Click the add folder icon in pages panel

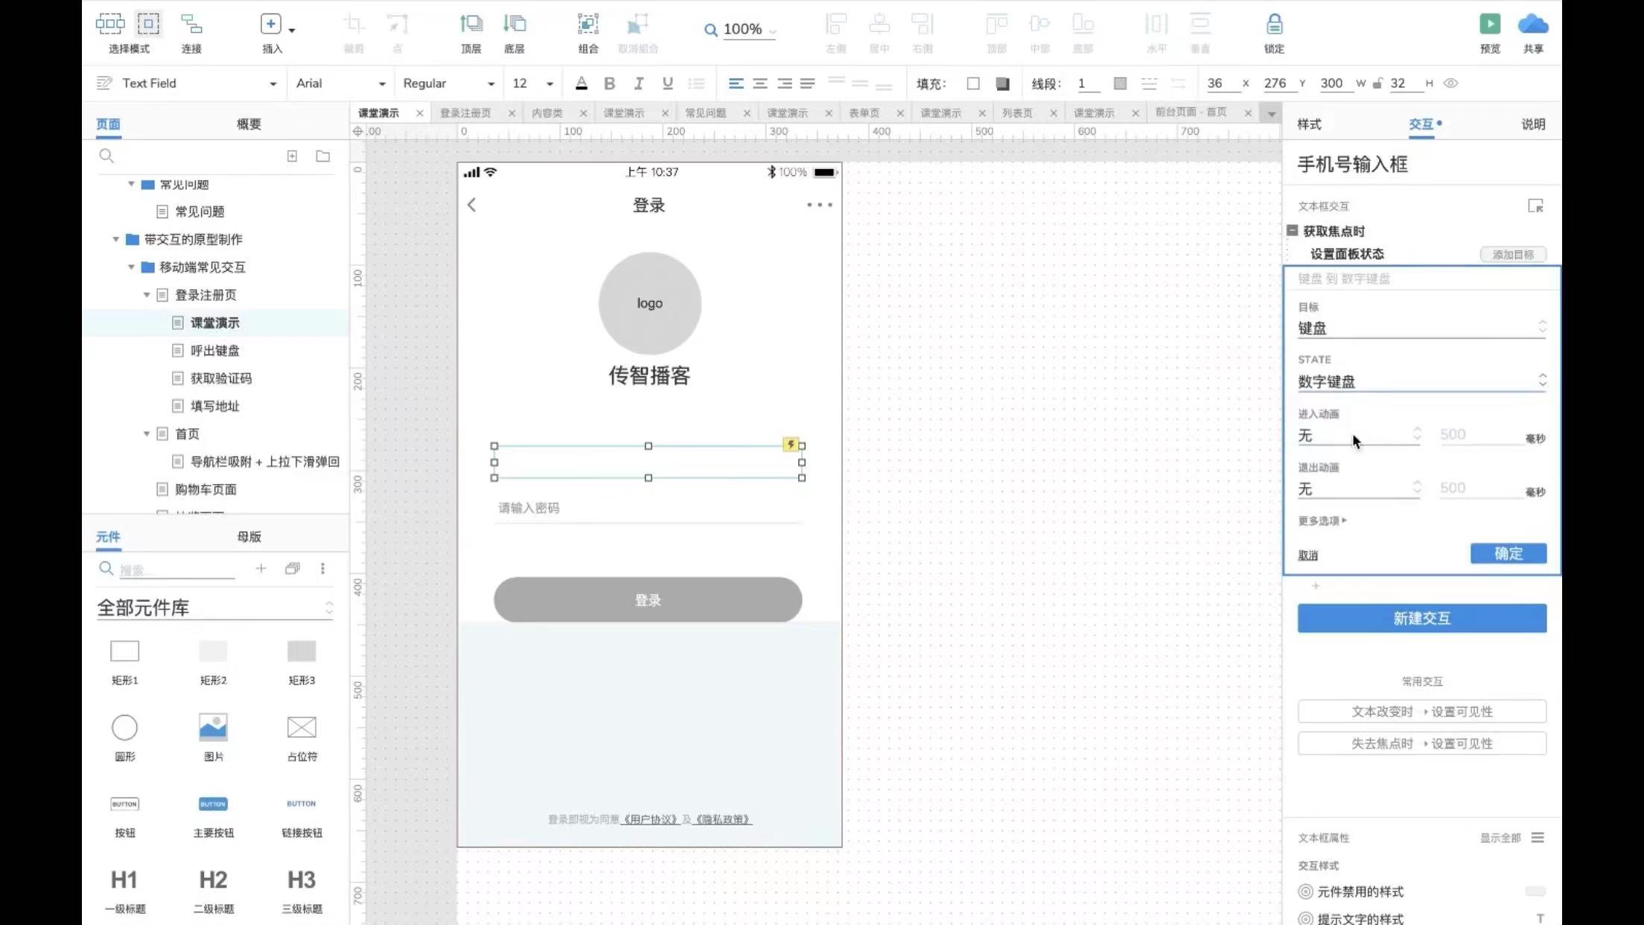tap(322, 156)
